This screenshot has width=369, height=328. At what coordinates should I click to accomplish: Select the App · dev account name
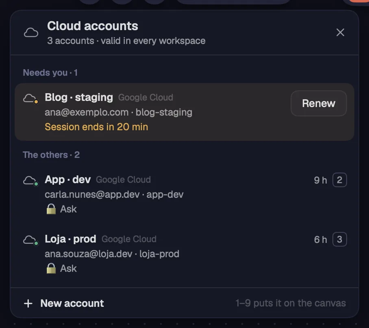click(x=68, y=179)
